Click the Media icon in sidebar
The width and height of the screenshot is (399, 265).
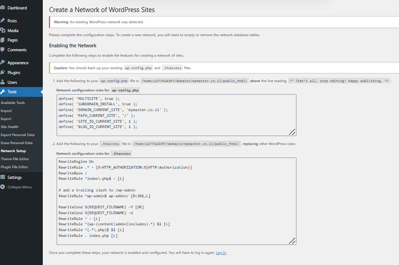point(3,30)
